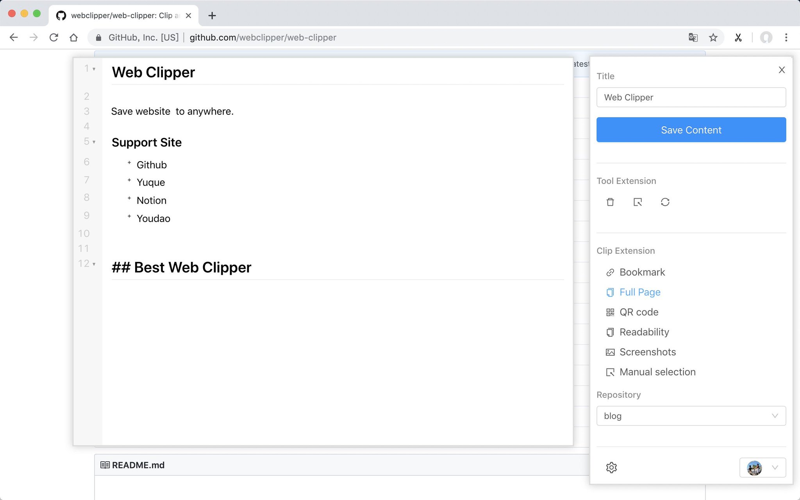Viewport: 800px width, 500px height.
Task: Open settings via the gear icon
Action: [612, 468]
